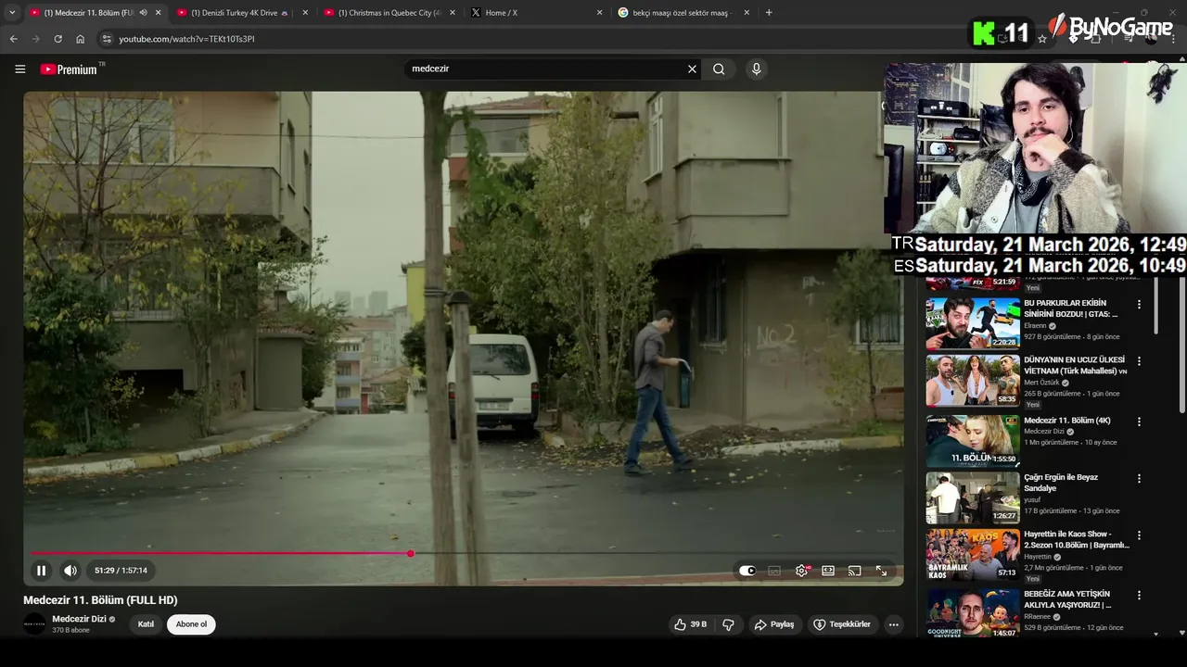The image size is (1187, 667).
Task: Dislike the Medcezir video
Action: click(729, 624)
